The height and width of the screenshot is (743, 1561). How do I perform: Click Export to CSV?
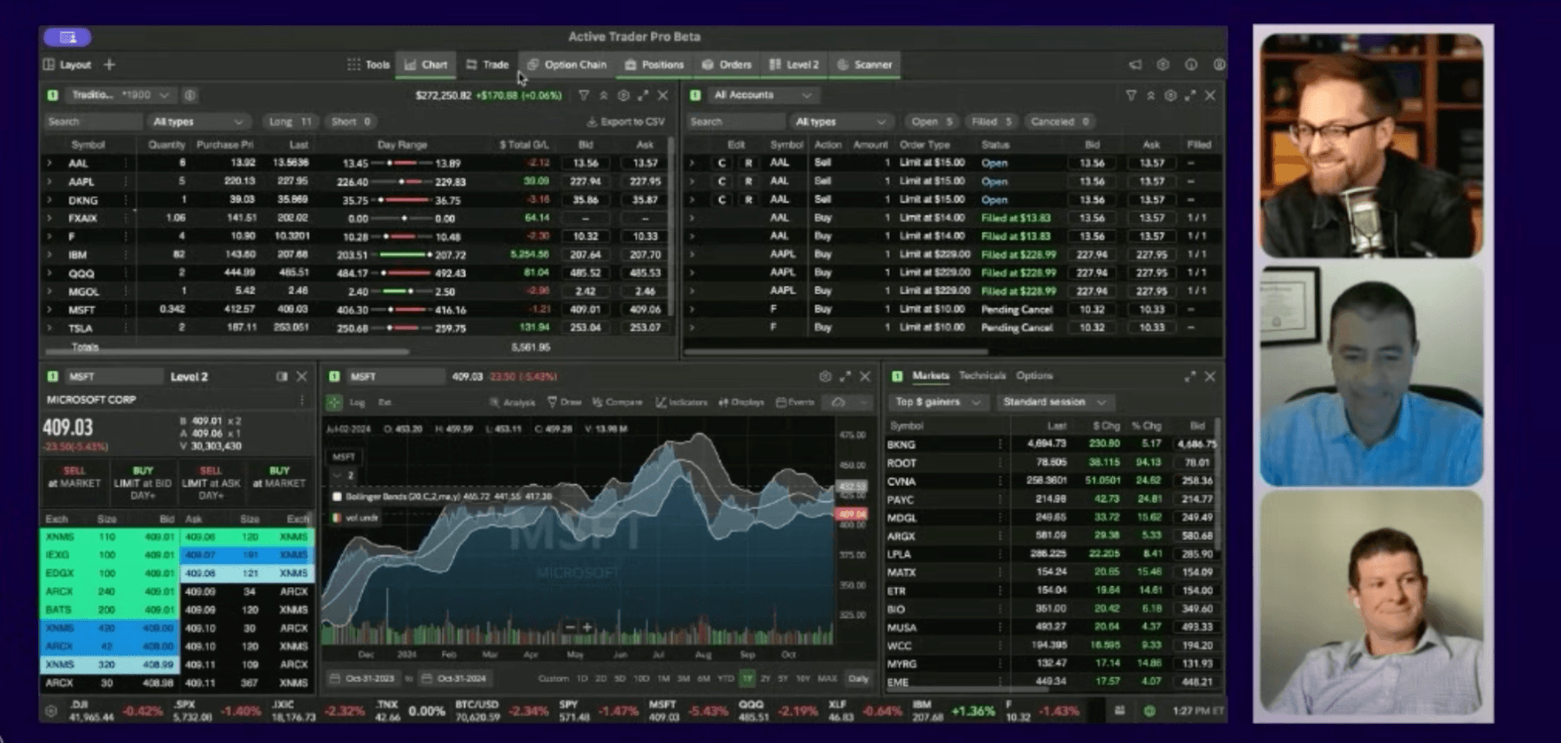[x=625, y=122]
